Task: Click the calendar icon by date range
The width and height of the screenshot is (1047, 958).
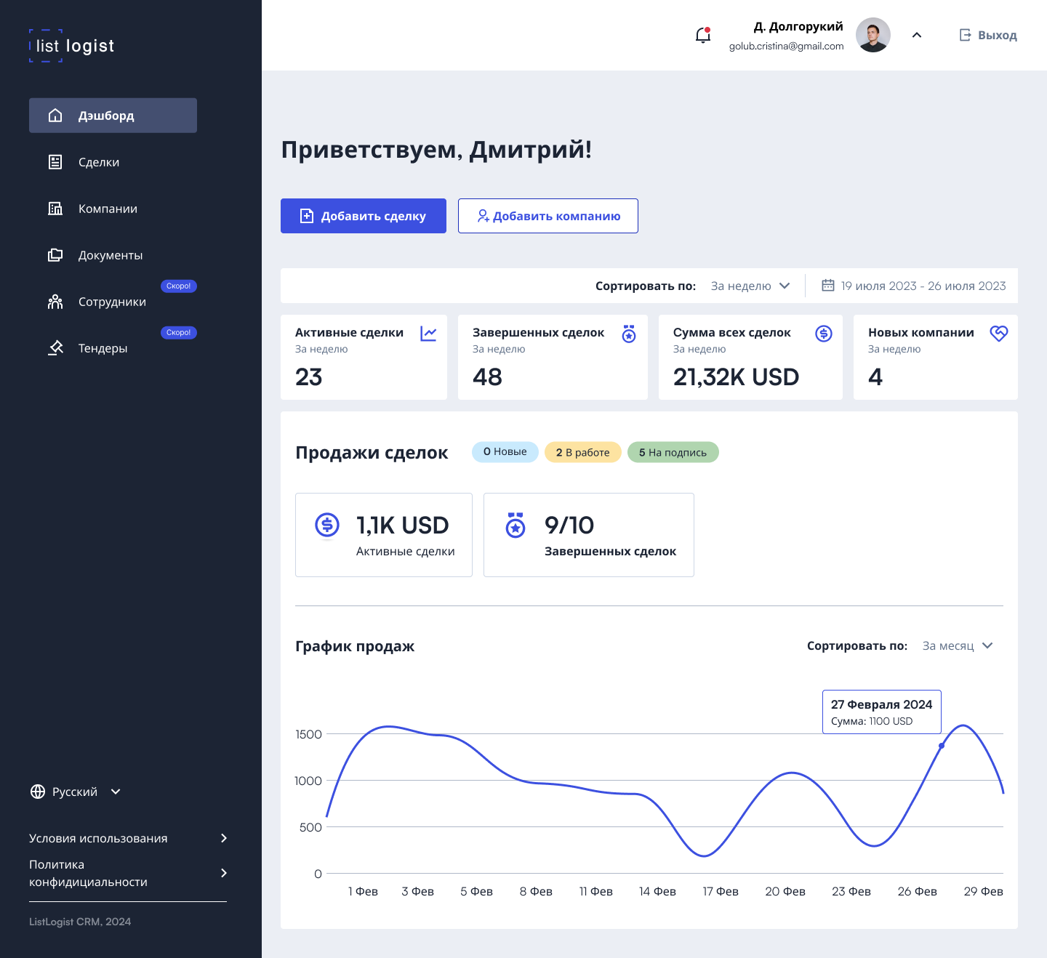Action: (827, 286)
